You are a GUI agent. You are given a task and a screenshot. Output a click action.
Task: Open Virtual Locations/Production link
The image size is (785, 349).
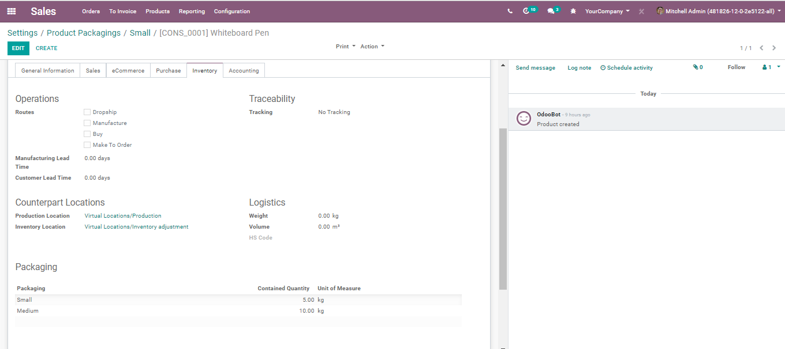(x=123, y=216)
